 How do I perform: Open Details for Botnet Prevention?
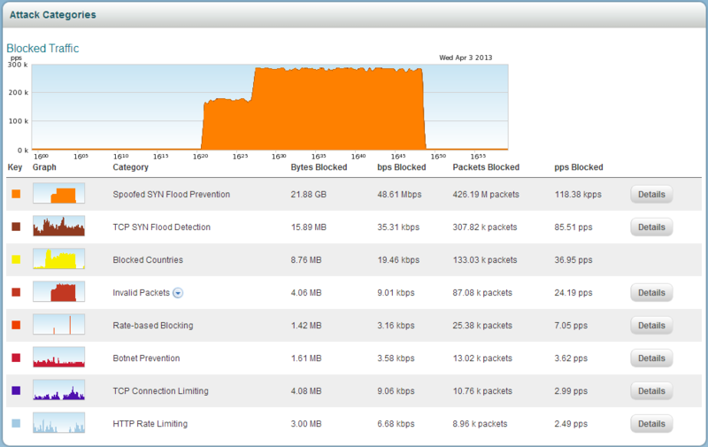pyautogui.click(x=651, y=358)
